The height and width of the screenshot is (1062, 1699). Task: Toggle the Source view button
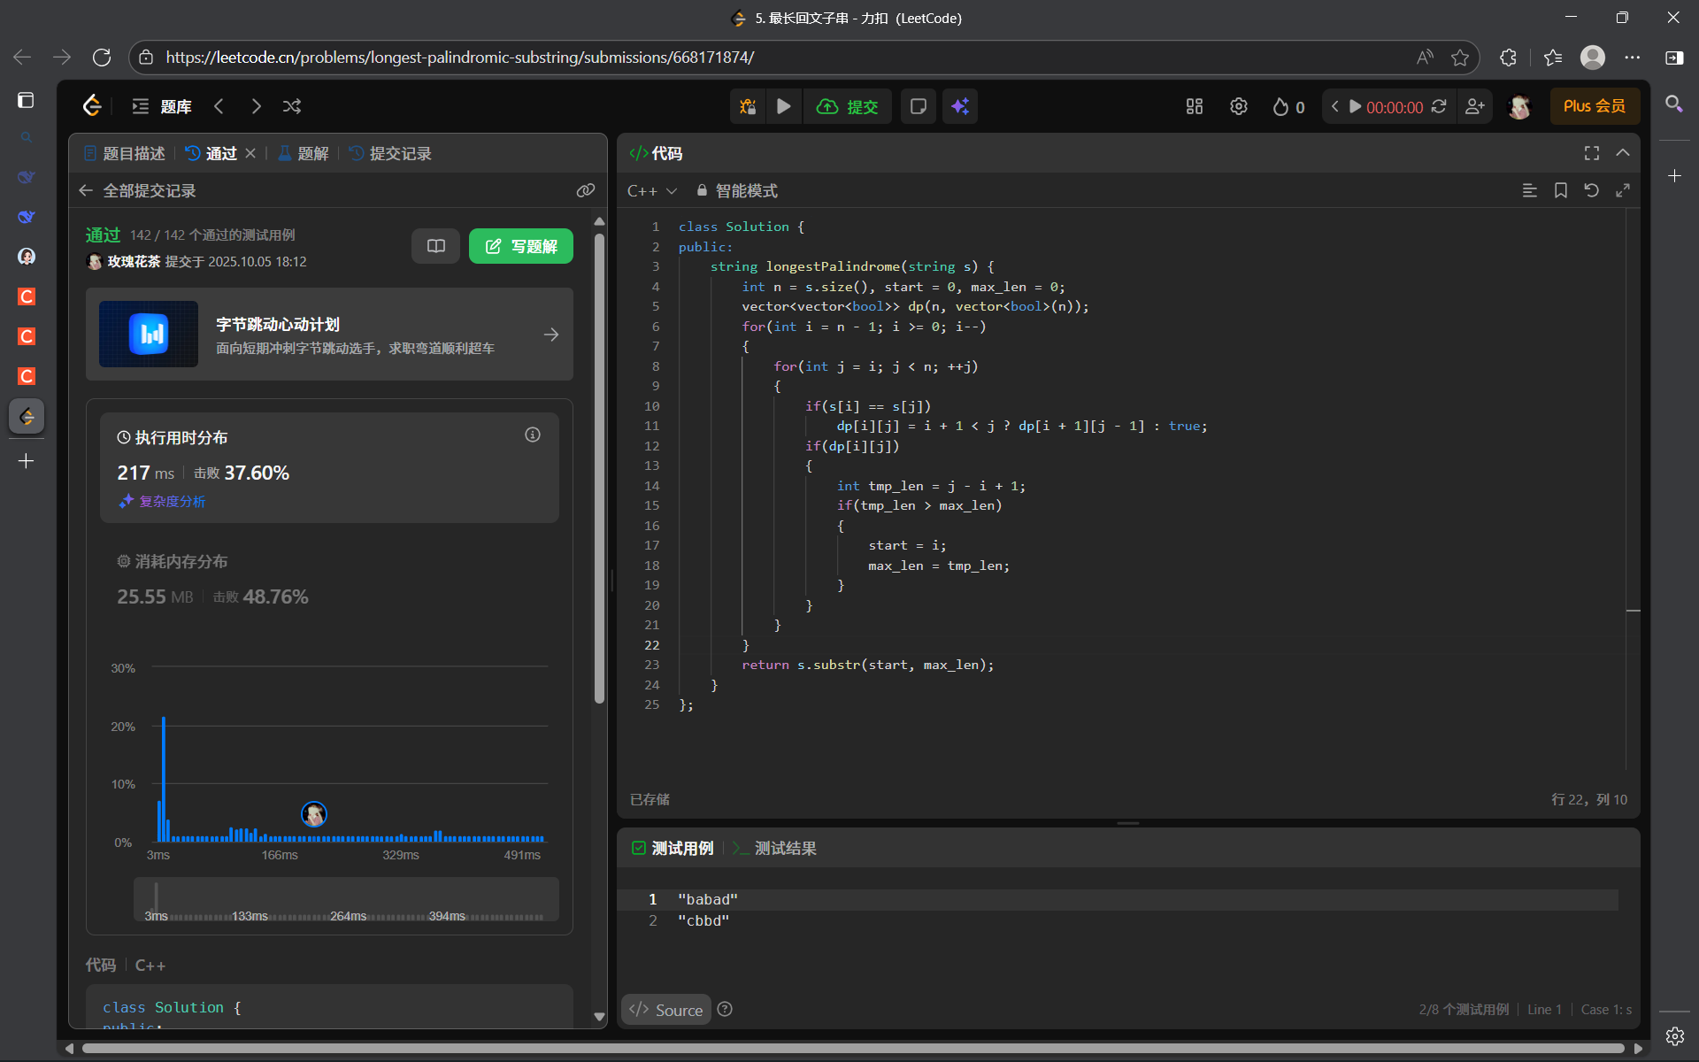(x=666, y=1010)
